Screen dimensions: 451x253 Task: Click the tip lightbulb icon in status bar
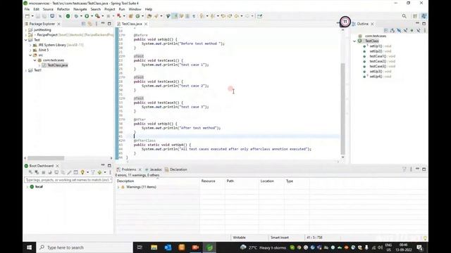click(425, 238)
